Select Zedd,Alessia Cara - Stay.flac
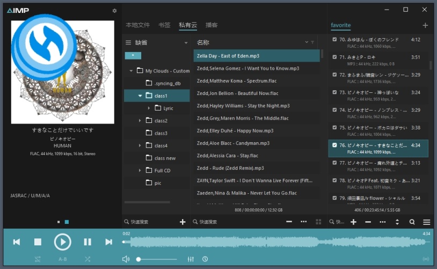 [257, 156]
